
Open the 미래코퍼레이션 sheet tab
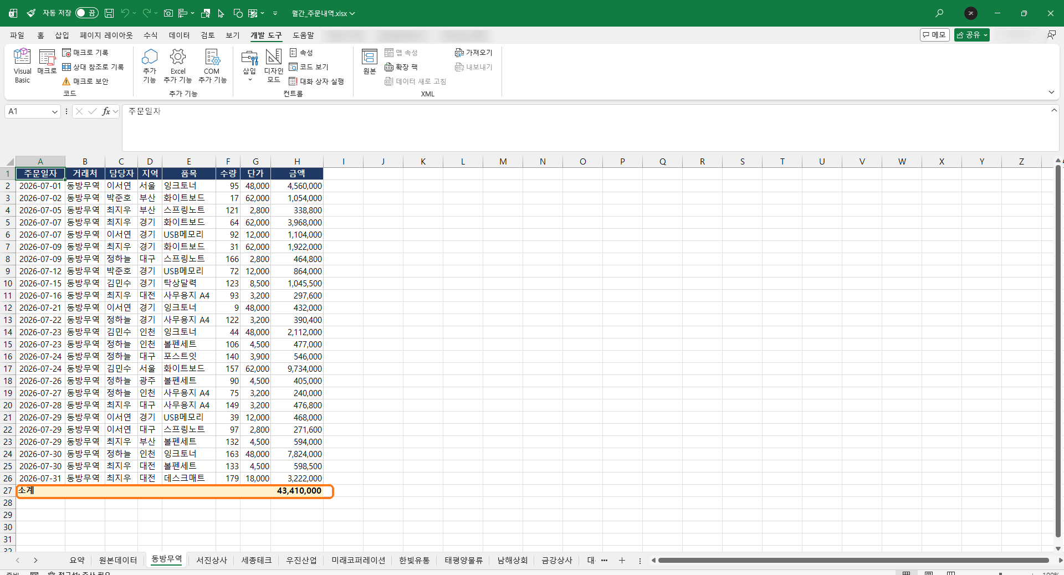tap(358, 560)
